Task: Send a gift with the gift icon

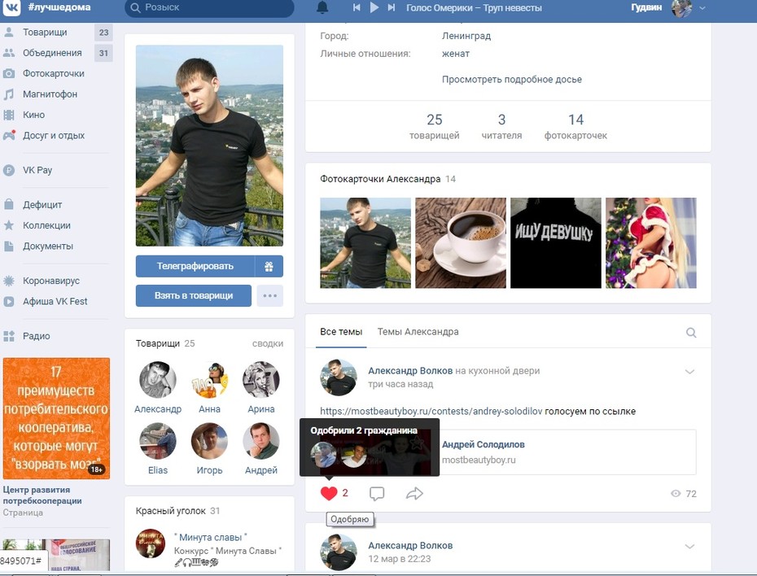Action: tap(269, 266)
